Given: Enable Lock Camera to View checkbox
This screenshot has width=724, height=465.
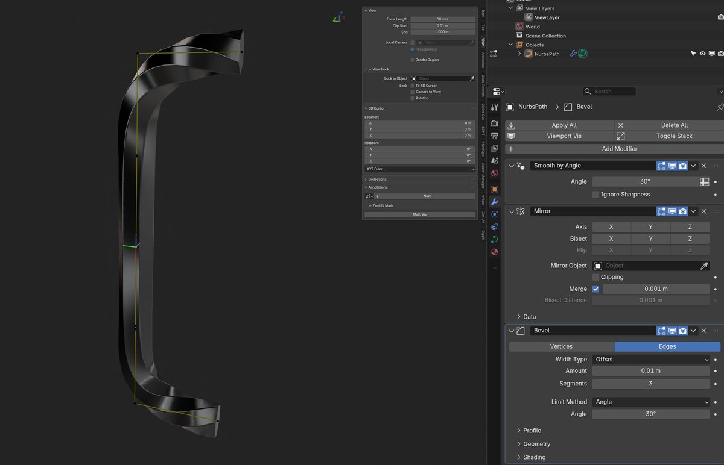Looking at the screenshot, I should (413, 92).
